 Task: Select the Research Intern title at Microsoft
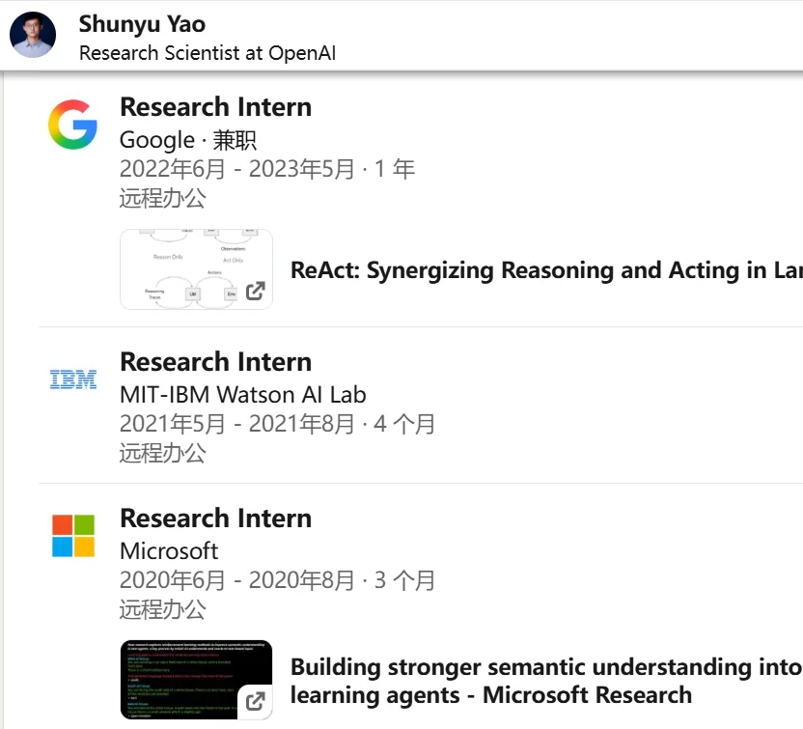tap(215, 519)
